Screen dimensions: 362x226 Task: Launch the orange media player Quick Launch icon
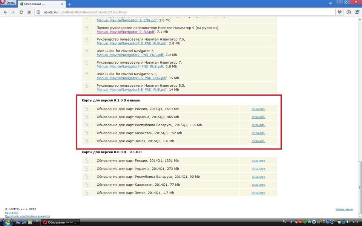(30, 222)
